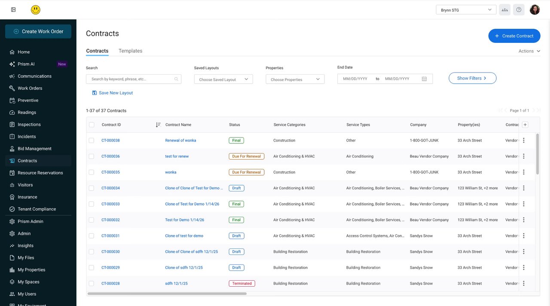Go to Work Orders in sidebar
This screenshot has height=306, width=550.
coord(30,88)
